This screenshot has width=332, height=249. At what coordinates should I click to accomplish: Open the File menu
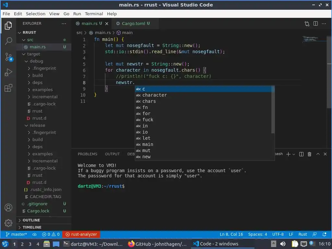click(6, 14)
